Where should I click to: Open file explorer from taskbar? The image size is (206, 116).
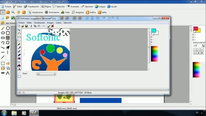[14, 113]
